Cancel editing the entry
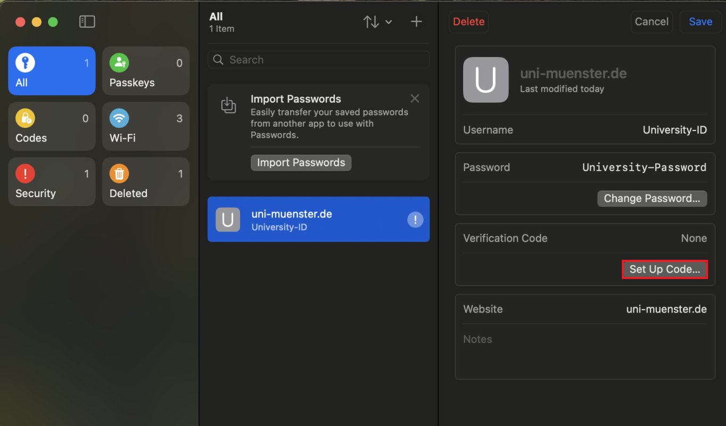 pyautogui.click(x=651, y=22)
